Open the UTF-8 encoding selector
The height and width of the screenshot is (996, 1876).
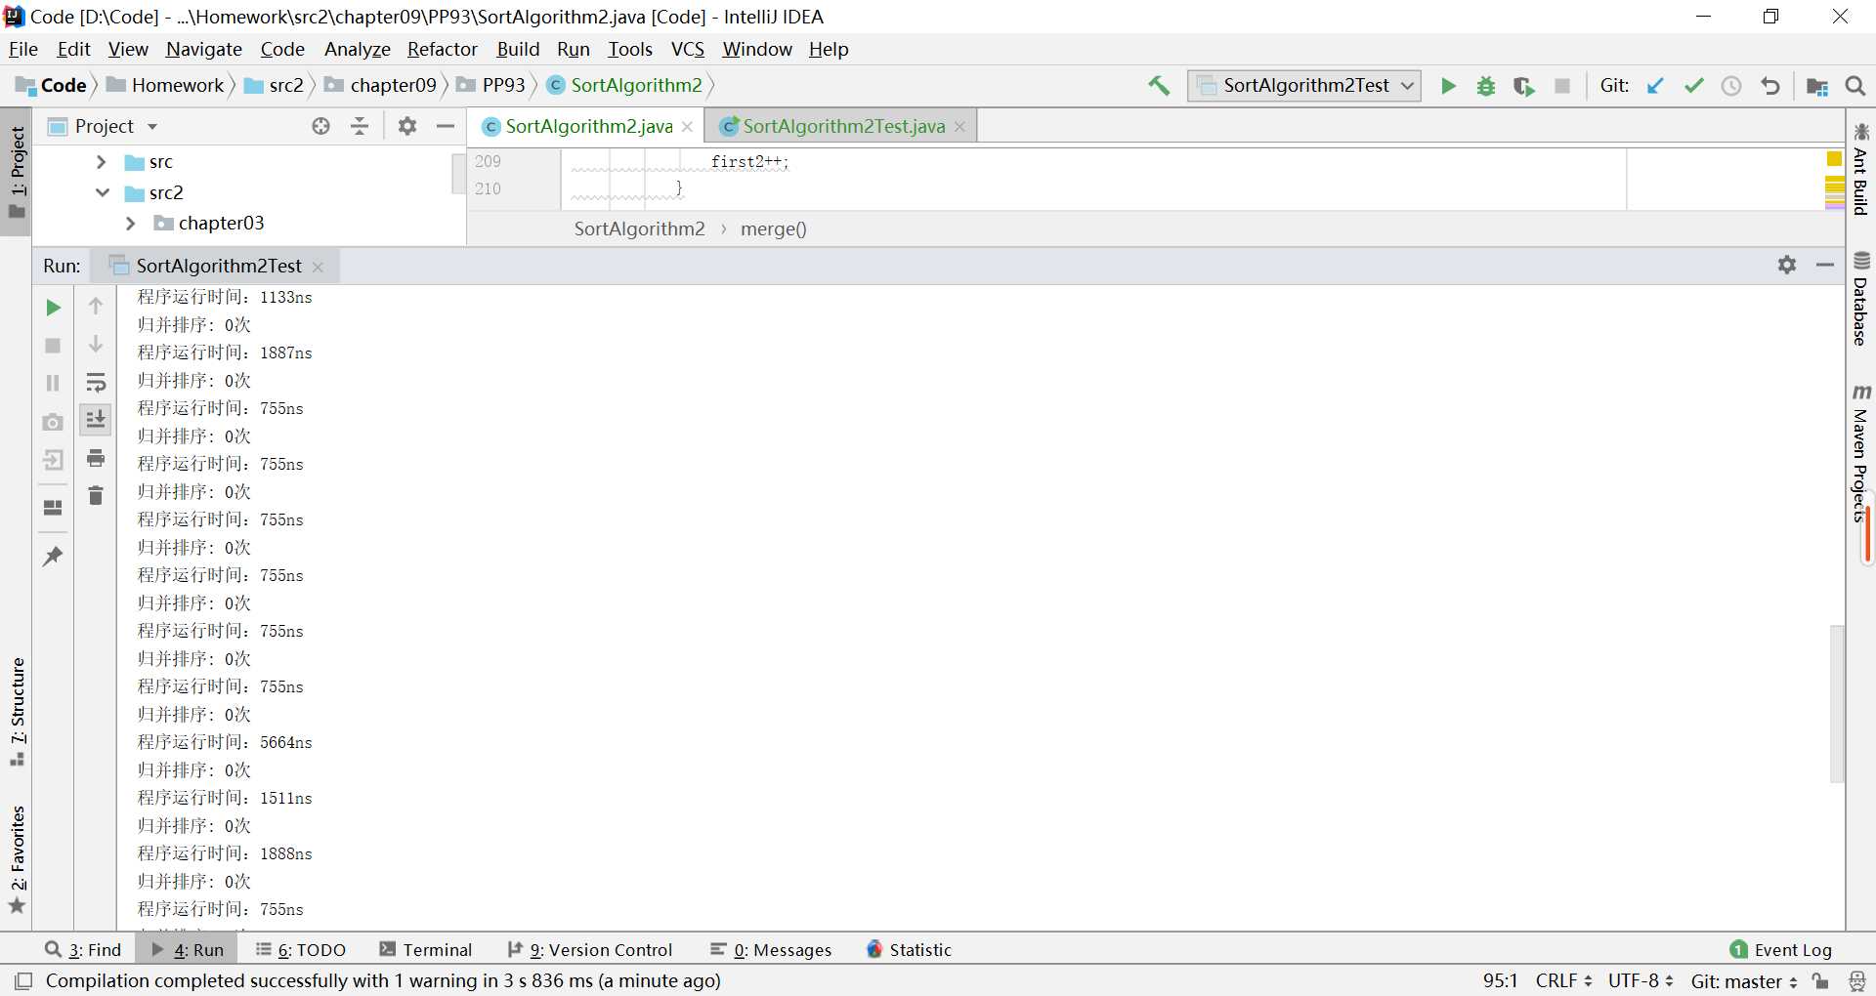(x=1641, y=980)
